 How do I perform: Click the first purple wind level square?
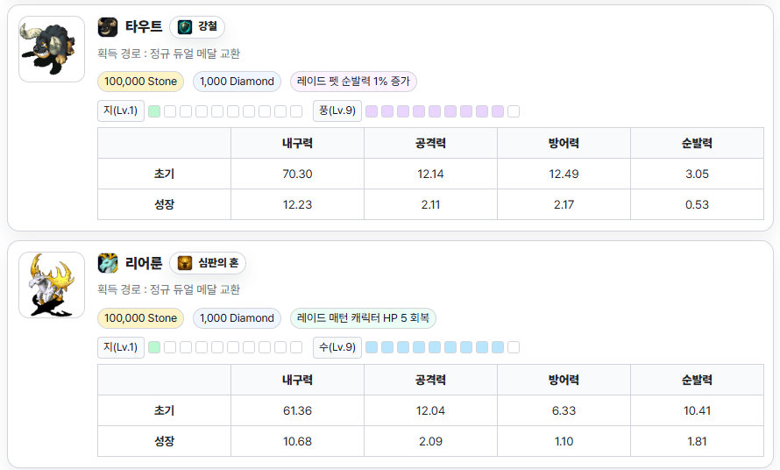tap(372, 111)
